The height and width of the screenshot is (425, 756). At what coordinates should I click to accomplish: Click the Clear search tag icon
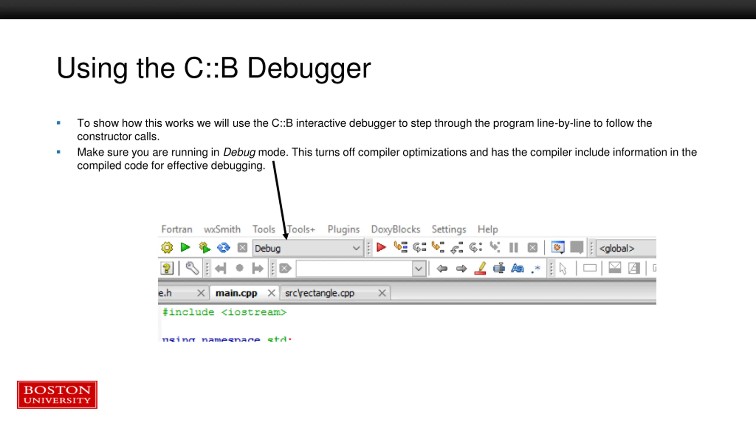(x=285, y=268)
